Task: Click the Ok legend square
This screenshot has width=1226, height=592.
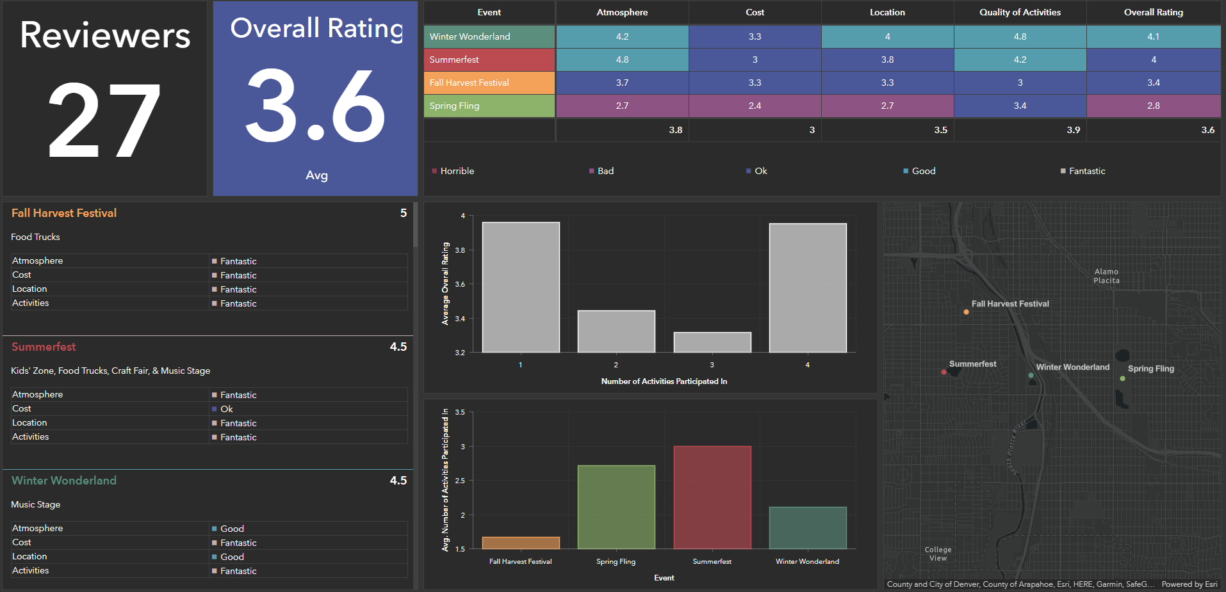Action: (x=748, y=170)
